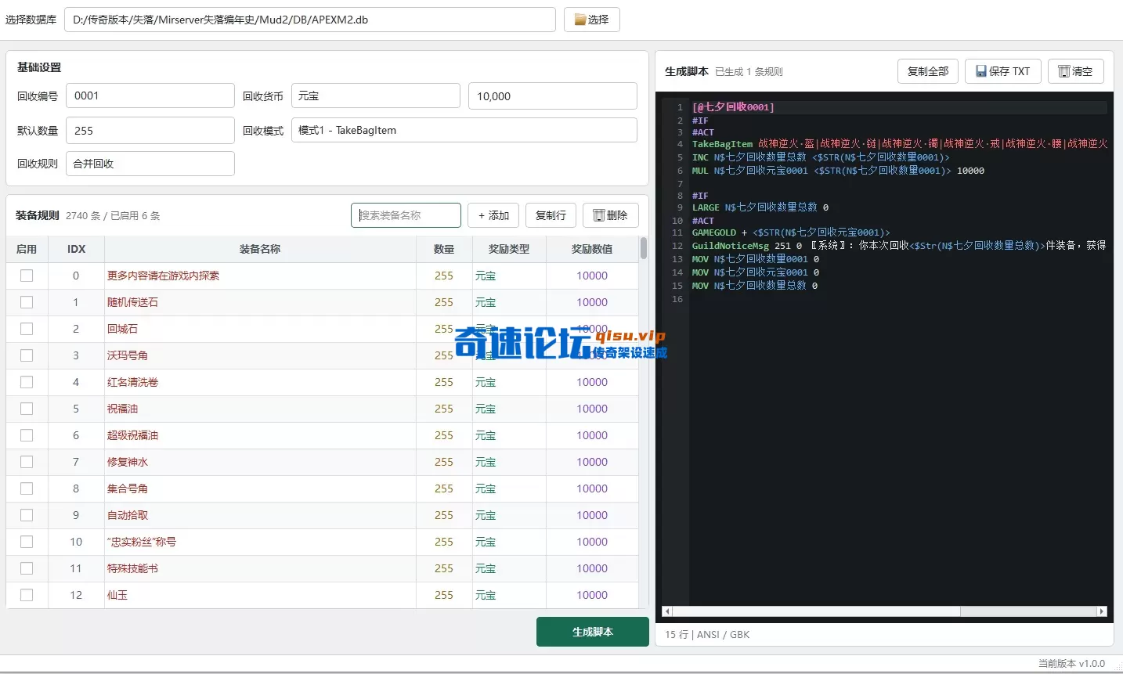The image size is (1123, 674).
Task: Check the 集合号角 row checkbox
Action: (x=27, y=488)
